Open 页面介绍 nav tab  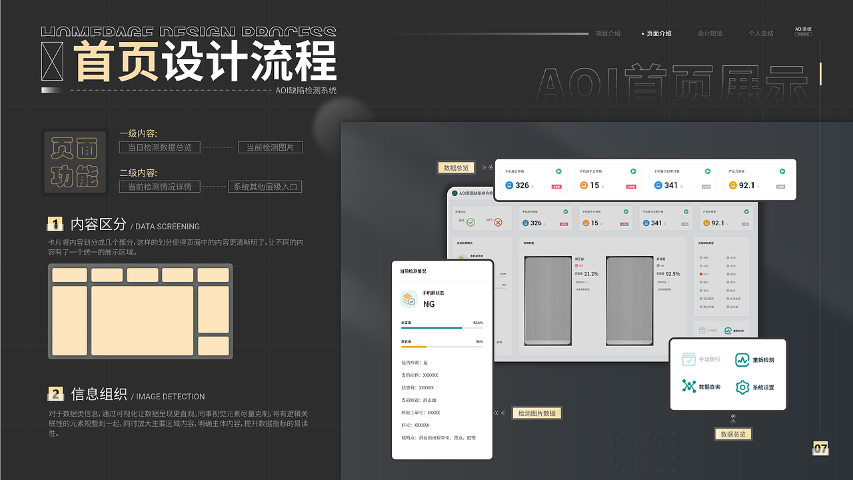coord(659,33)
